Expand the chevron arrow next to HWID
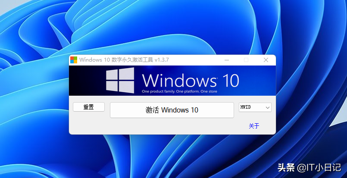Image resolution: width=347 pixels, height=178 pixels. point(268,108)
